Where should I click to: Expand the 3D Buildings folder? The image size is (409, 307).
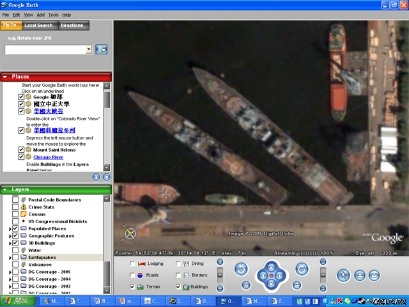[x=10, y=243]
